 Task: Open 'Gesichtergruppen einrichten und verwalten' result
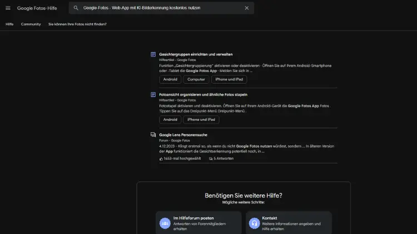196,54
